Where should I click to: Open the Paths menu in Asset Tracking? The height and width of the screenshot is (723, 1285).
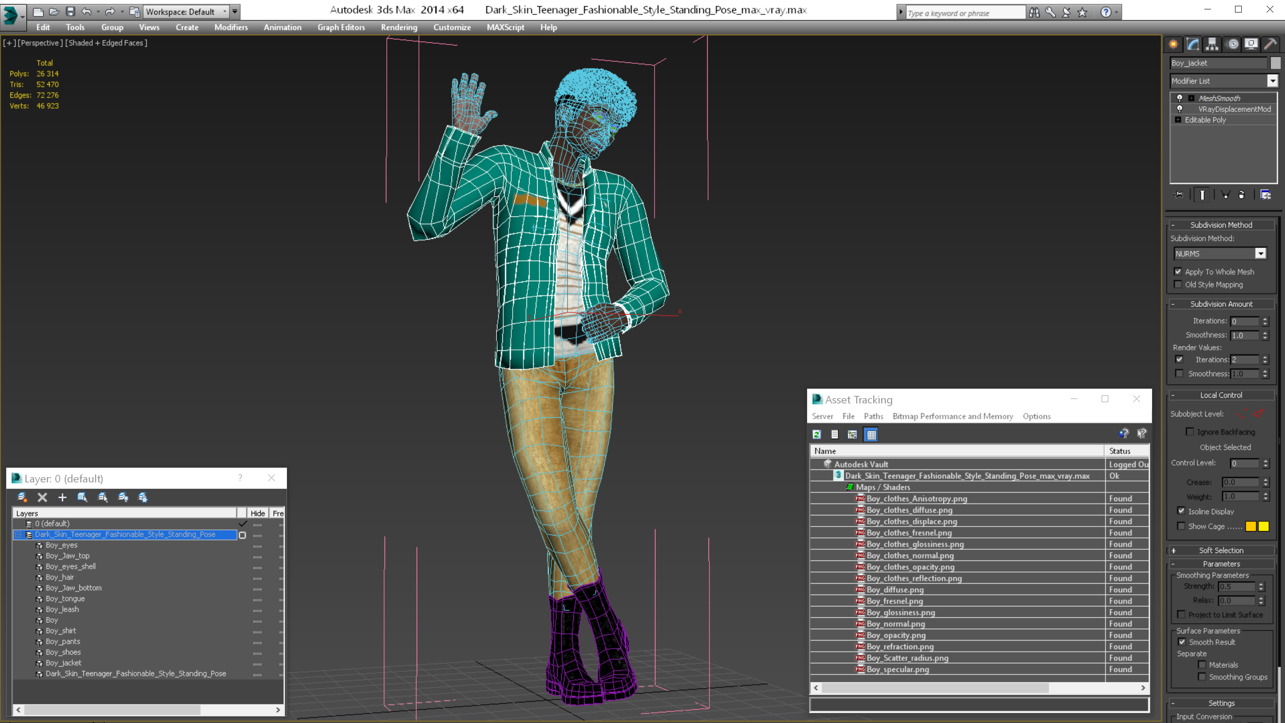(x=874, y=416)
